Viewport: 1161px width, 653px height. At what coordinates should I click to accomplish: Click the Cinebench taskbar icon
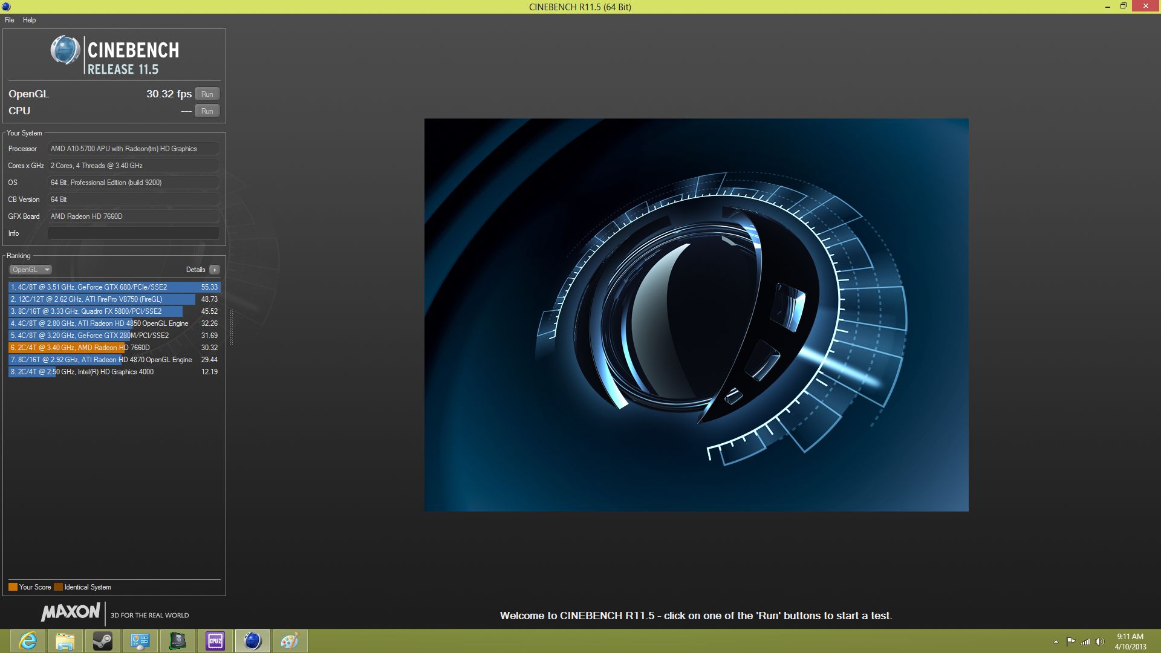point(253,641)
